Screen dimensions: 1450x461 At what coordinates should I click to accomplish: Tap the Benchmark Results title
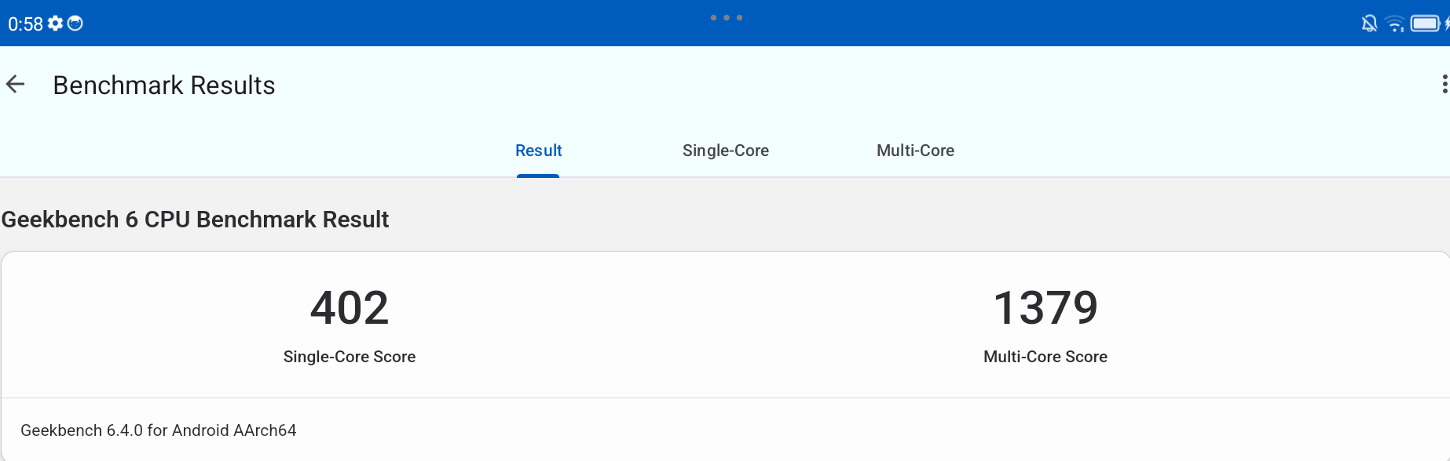[163, 85]
